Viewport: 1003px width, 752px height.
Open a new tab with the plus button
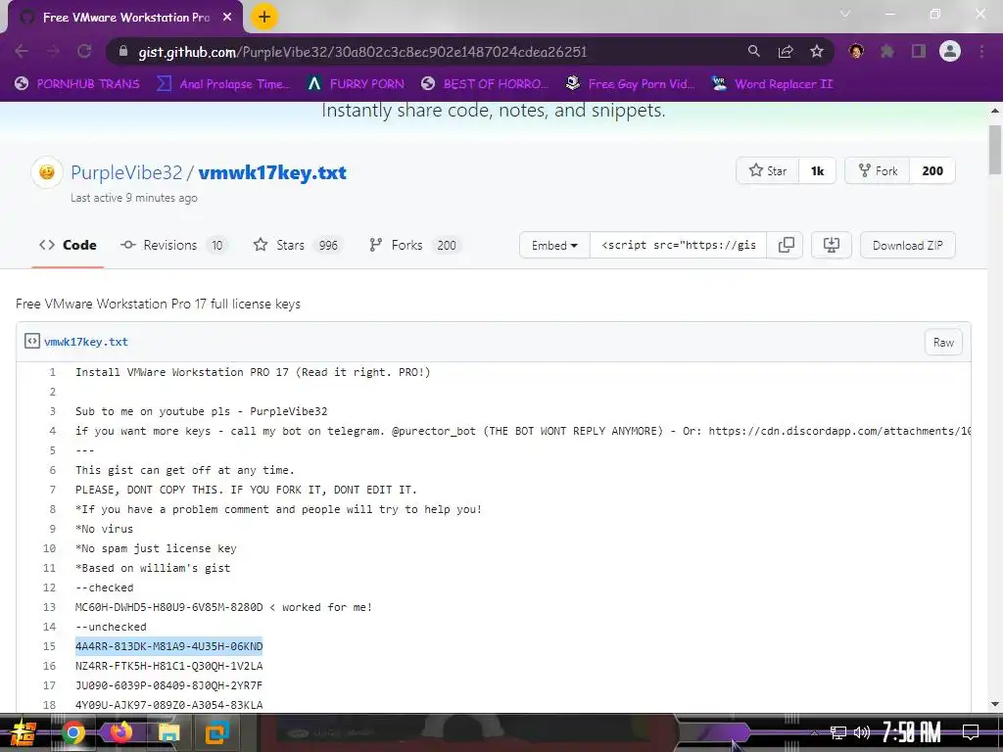(264, 17)
